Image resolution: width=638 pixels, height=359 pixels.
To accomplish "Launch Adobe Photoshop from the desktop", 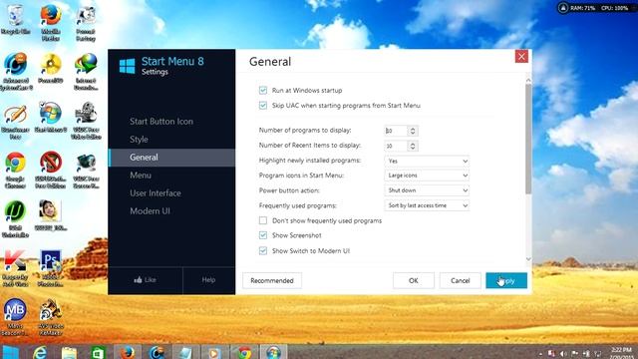I will 51,268.
